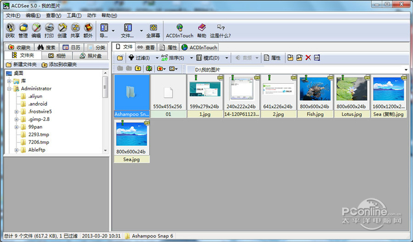Enter 全屏幕 full screen mode
The width and height of the screenshot is (413, 242).
[x=153, y=30]
